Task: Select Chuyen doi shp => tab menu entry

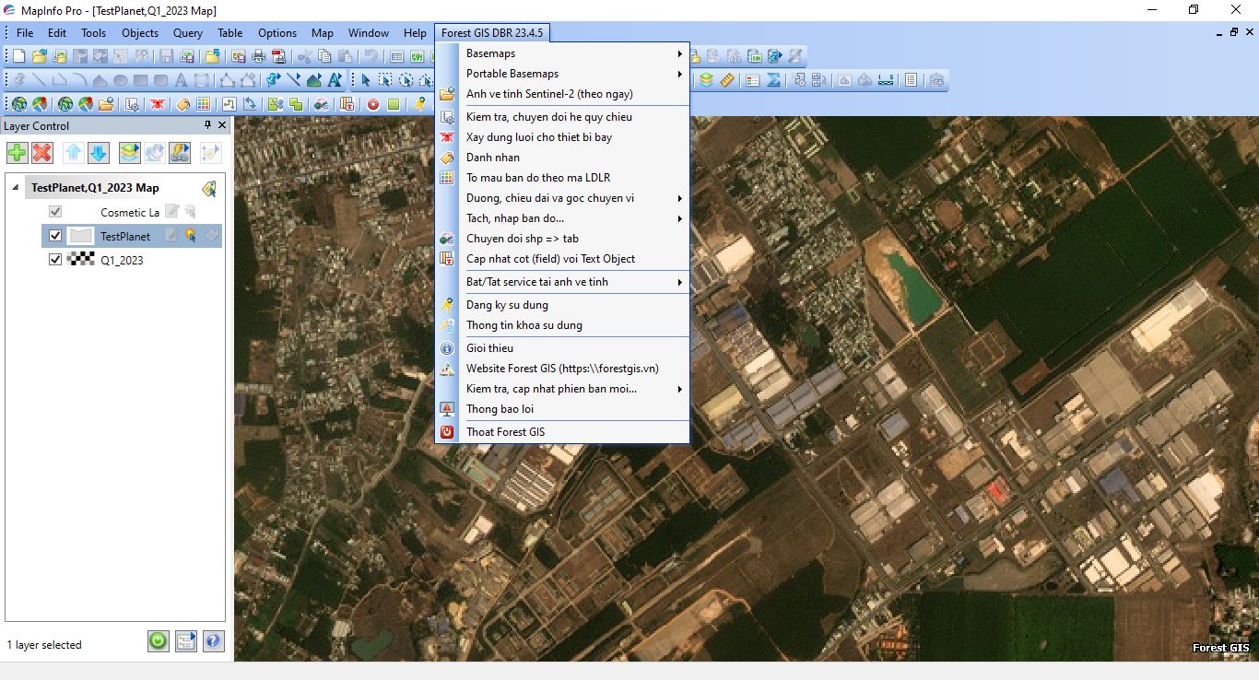Action: coord(522,239)
